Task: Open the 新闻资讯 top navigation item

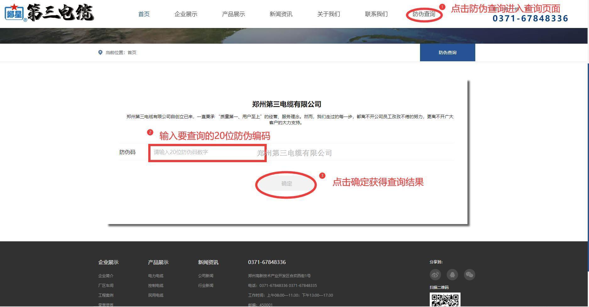Action: pyautogui.click(x=281, y=14)
